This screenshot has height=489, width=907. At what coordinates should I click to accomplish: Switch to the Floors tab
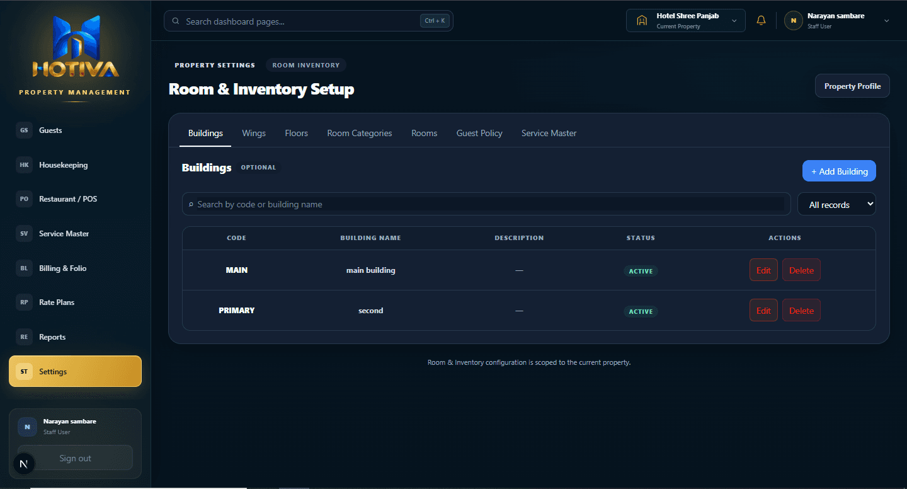coord(296,133)
